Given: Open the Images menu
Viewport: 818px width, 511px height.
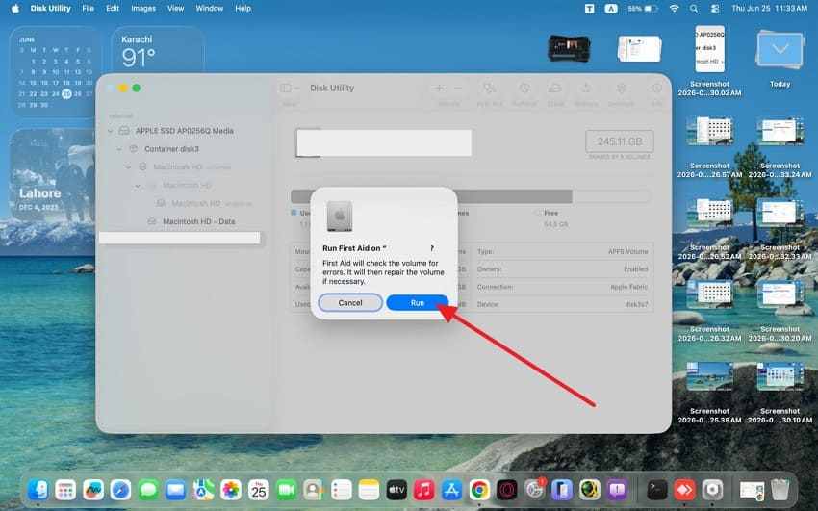Looking at the screenshot, I should tap(143, 9).
